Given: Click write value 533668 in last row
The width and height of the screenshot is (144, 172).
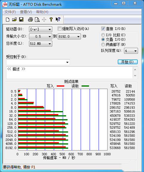Looking at the screenshot, I should click(115, 148).
